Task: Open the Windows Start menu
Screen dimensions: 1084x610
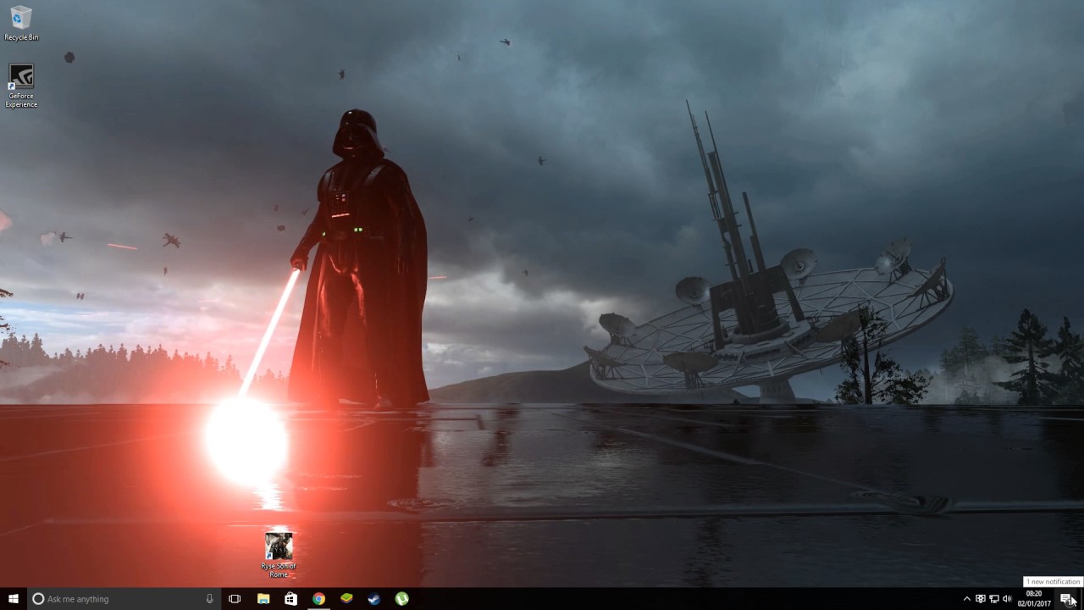Action: click(x=14, y=599)
